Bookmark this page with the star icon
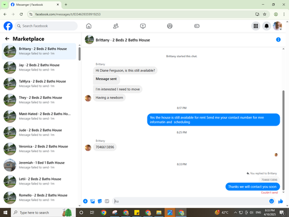 pos(265,14)
